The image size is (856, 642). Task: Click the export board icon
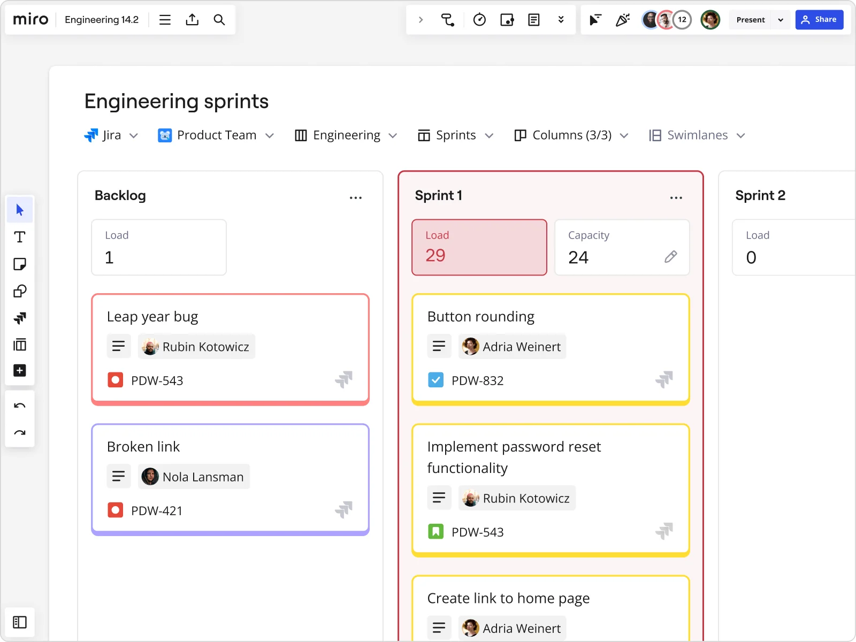coord(192,20)
